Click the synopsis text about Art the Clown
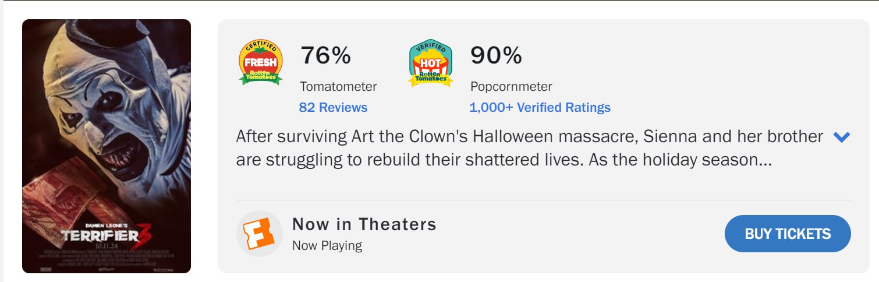This screenshot has height=282, width=879. (504, 149)
